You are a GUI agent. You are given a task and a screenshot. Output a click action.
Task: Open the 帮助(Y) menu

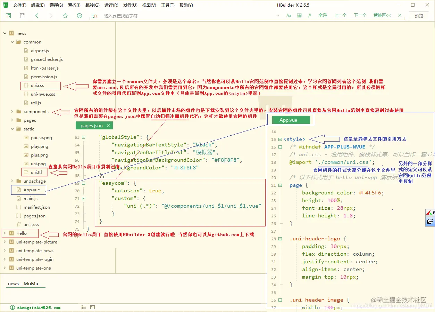tap(186, 5)
